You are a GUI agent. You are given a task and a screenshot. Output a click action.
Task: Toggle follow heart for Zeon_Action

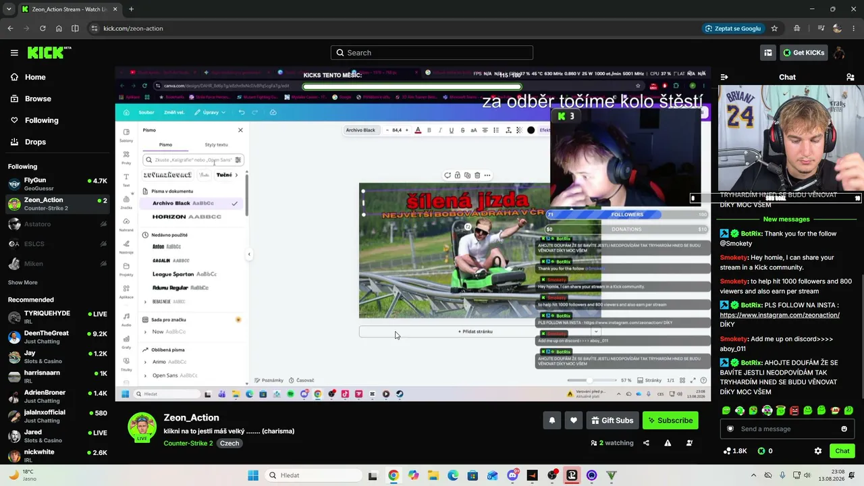(x=574, y=421)
